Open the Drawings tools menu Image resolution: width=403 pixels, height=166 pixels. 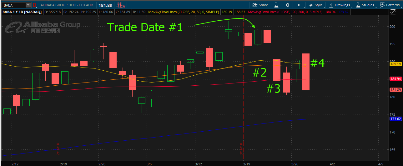(x=340, y=5)
